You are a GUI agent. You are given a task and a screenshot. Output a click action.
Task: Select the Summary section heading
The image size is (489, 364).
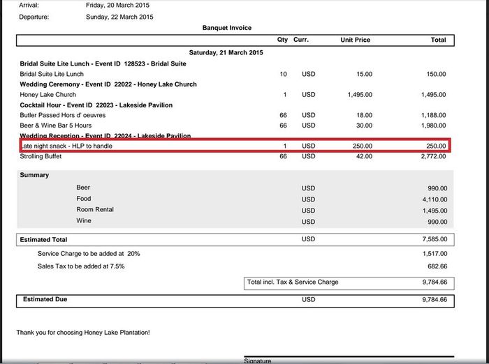pyautogui.click(x=34, y=175)
